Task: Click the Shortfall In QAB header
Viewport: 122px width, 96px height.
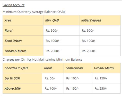Action: [x=22, y=68]
